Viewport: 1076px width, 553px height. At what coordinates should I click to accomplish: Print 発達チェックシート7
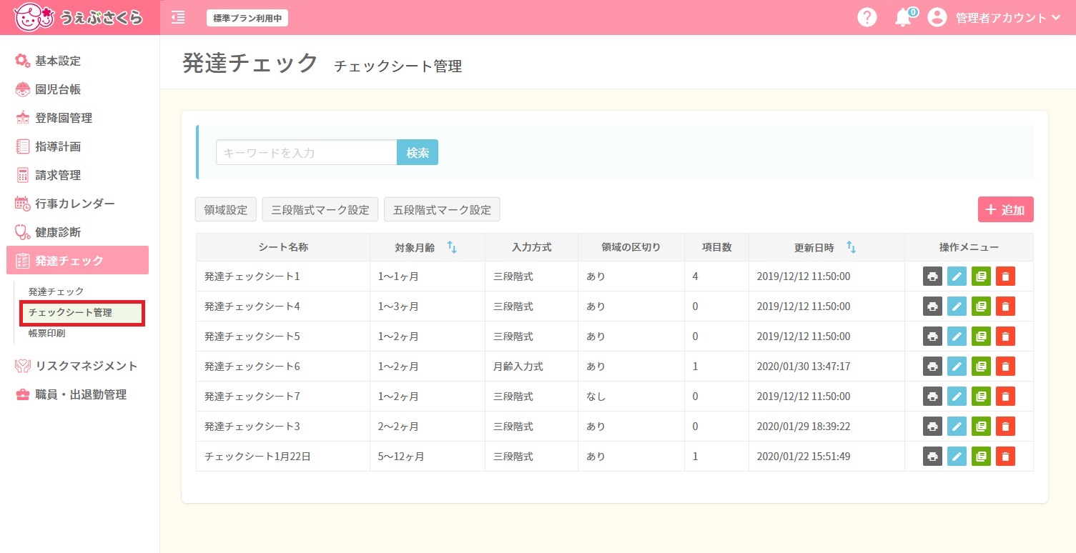pos(932,397)
